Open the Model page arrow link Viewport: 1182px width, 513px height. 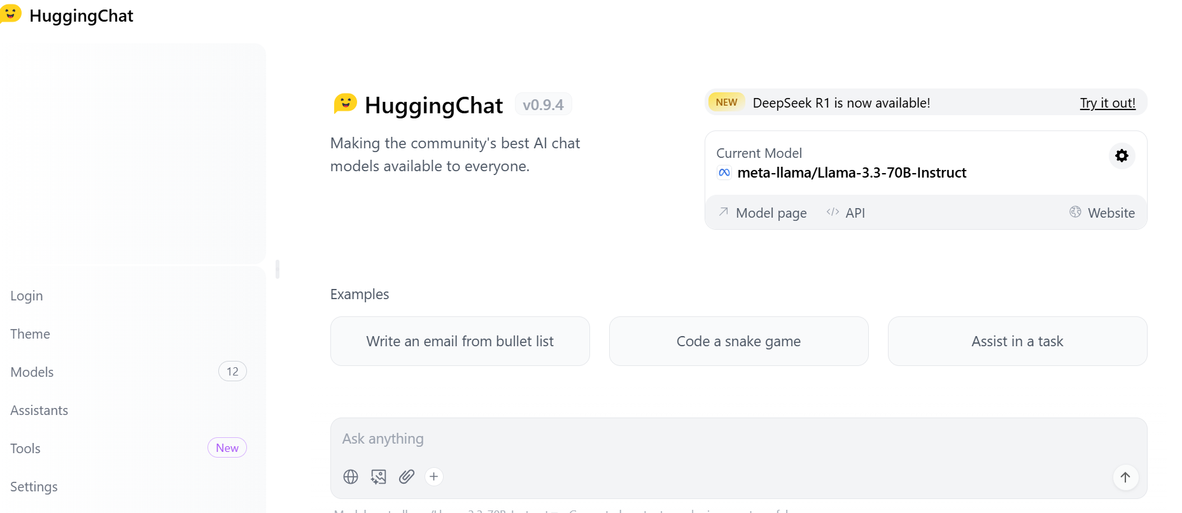pos(763,213)
